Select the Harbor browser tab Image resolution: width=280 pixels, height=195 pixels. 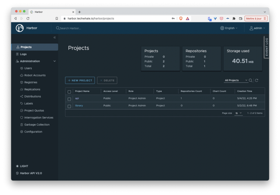click(x=52, y=12)
